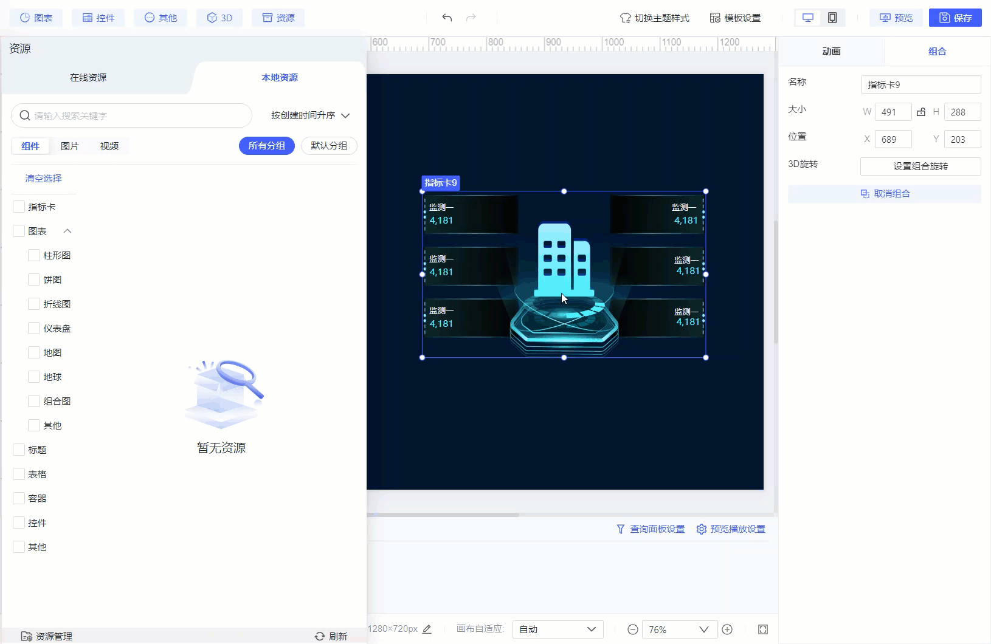This screenshot has width=991, height=644.
Task: Click the canvas size edit pencil icon
Action: tap(427, 629)
